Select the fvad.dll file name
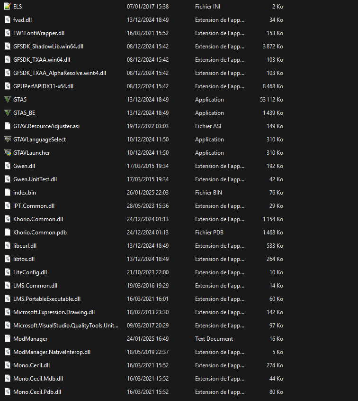Screen dimensions: 358x401 pyautogui.click(x=23, y=20)
